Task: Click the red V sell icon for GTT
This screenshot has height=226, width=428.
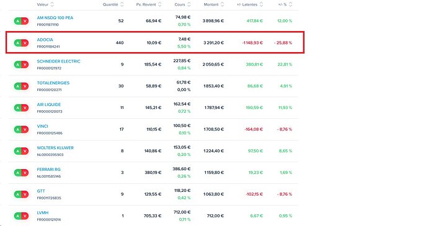Action: click(x=25, y=194)
